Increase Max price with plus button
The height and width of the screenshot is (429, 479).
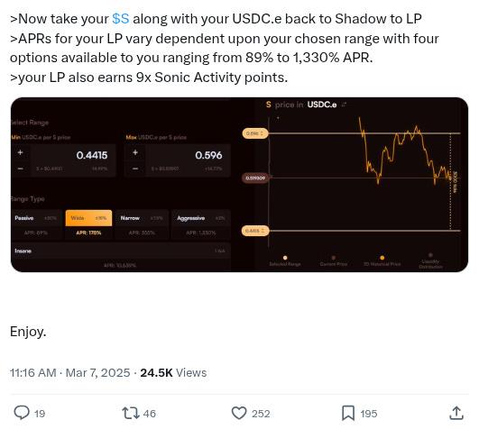135,152
